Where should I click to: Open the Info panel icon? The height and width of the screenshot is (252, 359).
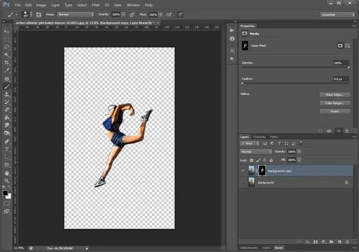point(232,39)
